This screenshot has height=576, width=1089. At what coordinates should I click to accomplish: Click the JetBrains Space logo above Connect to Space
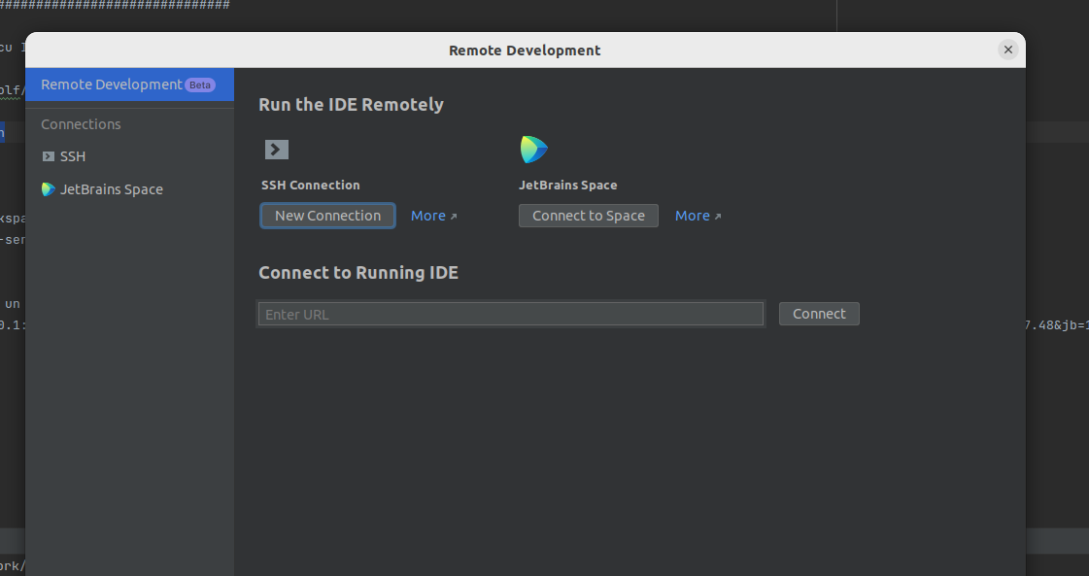point(534,149)
